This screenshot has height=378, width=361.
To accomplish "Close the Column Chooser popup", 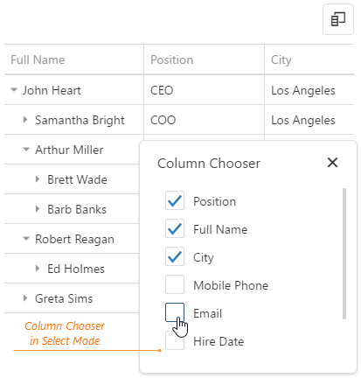I will (332, 163).
